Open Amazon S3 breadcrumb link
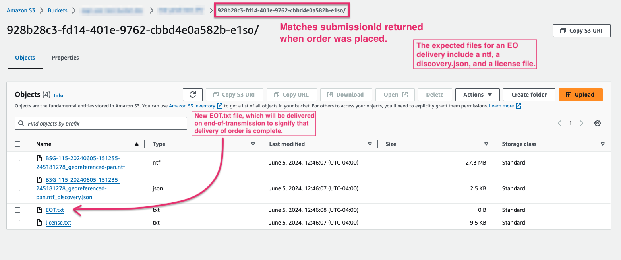Viewport: 621px width, 260px height. pos(21,11)
